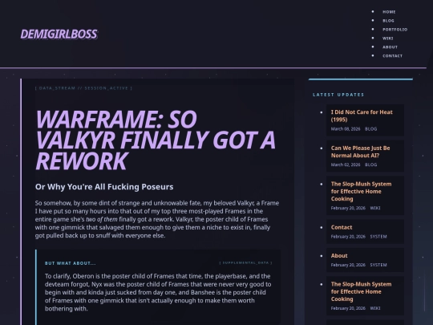Click the paragraph beginning 'To clarify, Oberon'
This screenshot has height=325, width=433.
click(158, 292)
